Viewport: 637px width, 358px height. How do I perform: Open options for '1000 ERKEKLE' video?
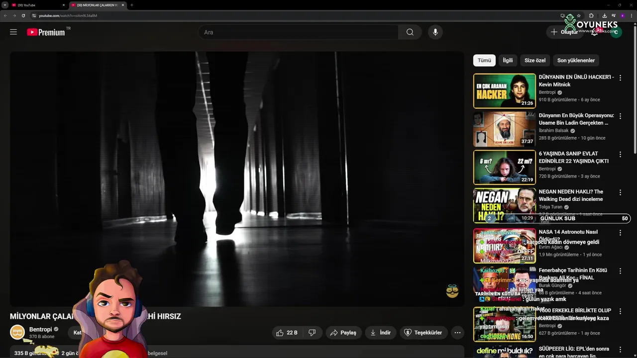(620, 311)
